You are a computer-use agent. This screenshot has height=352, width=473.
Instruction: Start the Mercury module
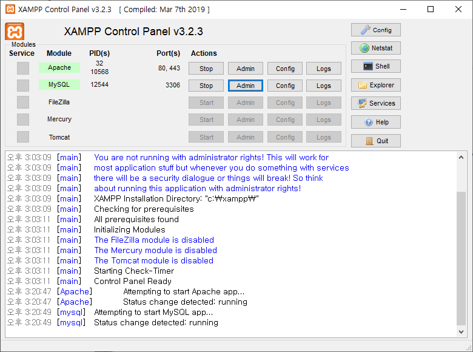(x=206, y=120)
